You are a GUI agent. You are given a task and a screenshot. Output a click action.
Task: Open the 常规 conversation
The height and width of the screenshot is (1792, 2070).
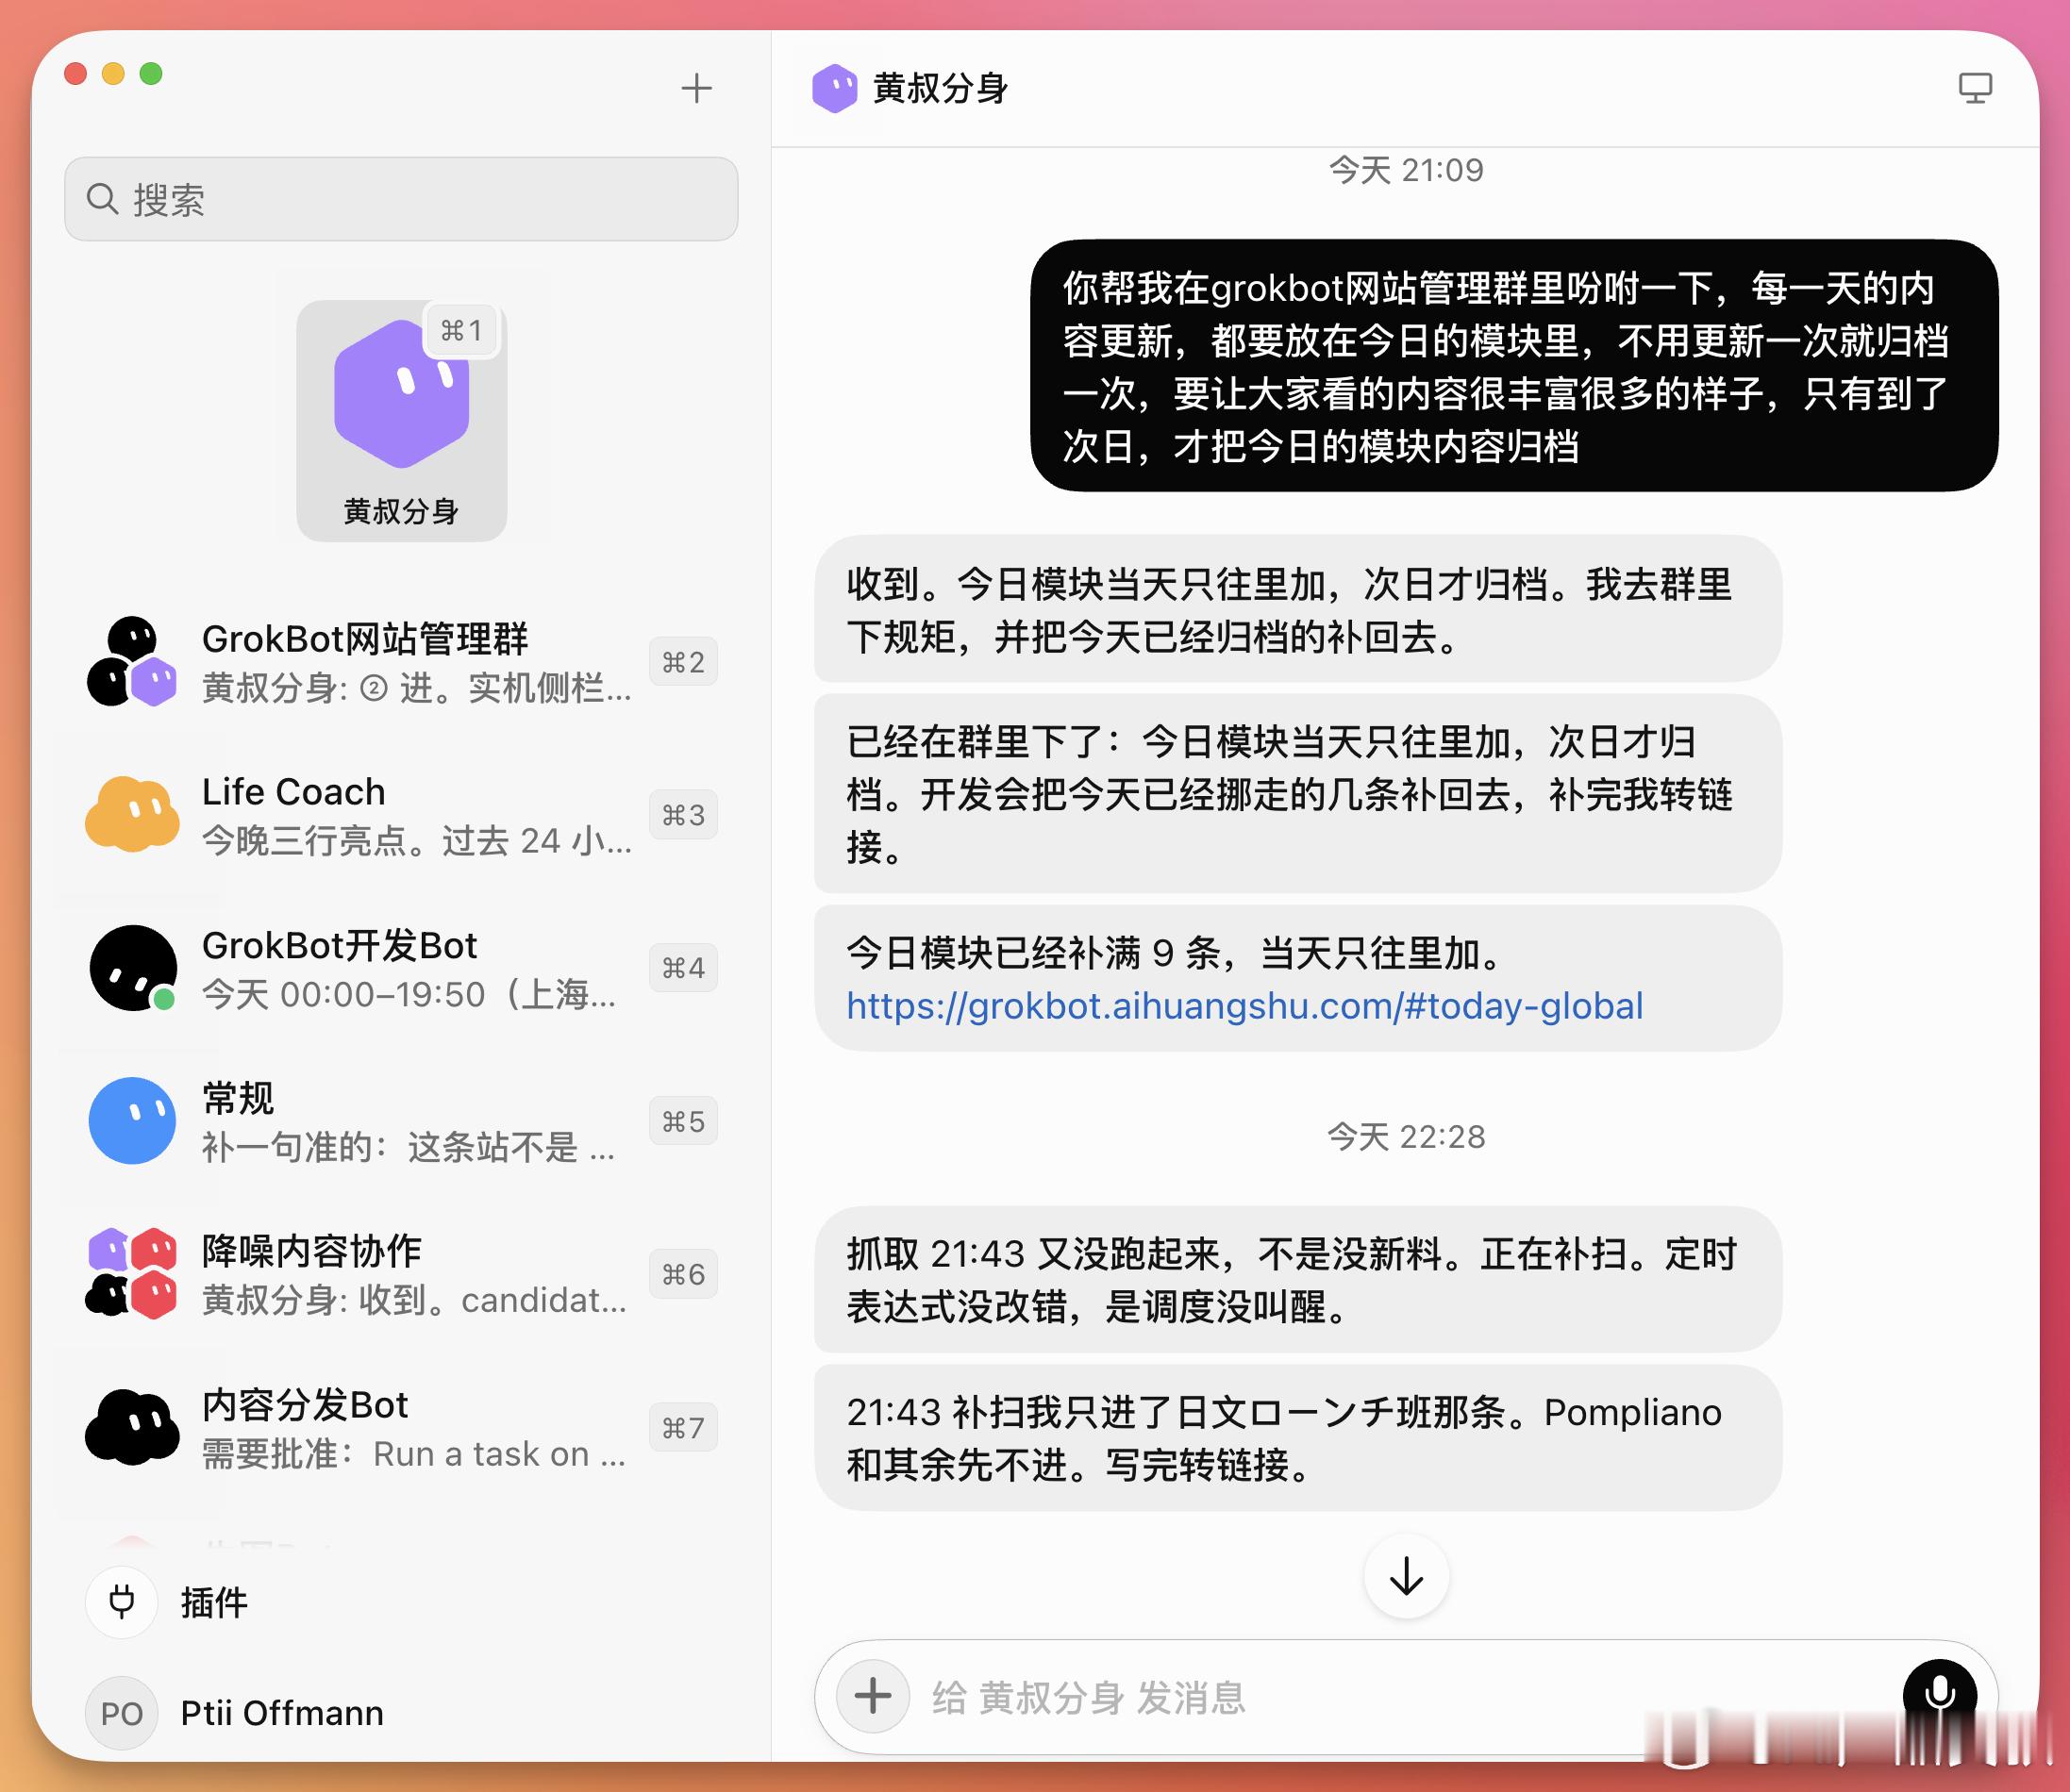(401, 1121)
